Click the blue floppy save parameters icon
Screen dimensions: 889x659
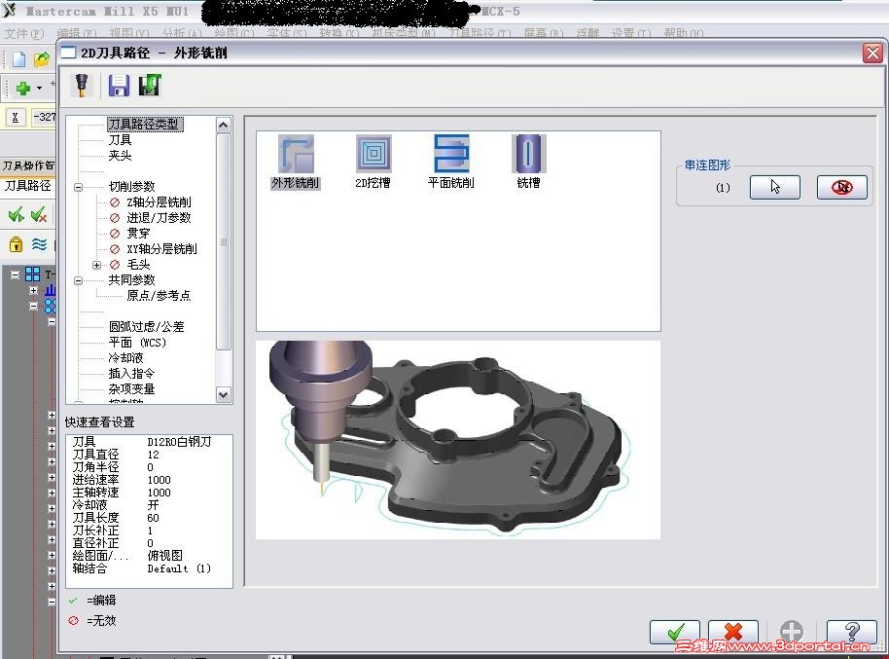click(x=119, y=85)
